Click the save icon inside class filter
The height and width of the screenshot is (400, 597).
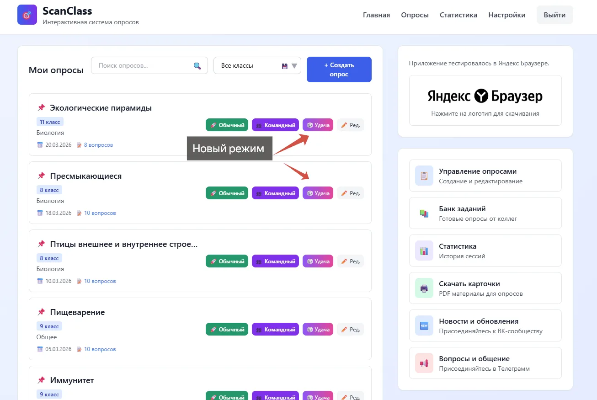(x=285, y=66)
